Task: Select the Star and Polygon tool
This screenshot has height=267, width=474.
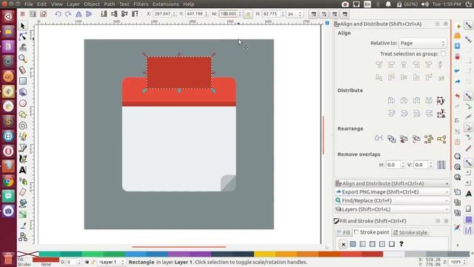Action: click(x=23, y=114)
